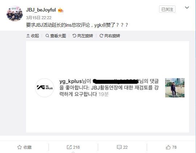Viewport: 196px width, 153px height.
Task: Rotate image right with 向右旋转
Action: 110,36
